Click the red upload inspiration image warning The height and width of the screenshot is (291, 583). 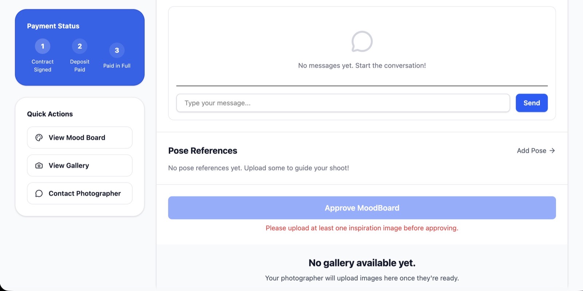point(362,228)
